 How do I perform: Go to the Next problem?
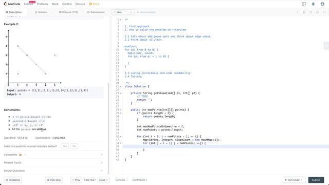coord(103,180)
